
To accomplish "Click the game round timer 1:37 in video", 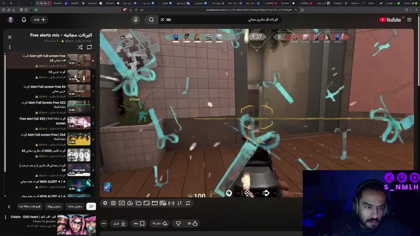I will pos(257,37).
